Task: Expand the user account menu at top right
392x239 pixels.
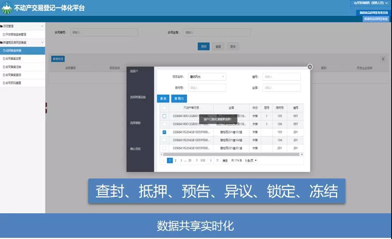Action: pyautogui.click(x=370, y=3)
